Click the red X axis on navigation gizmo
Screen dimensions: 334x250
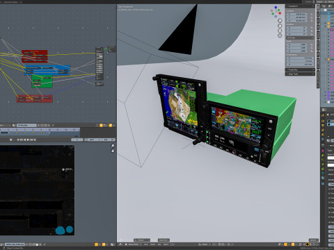[x=280, y=13]
